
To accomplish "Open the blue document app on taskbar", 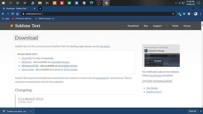I will tap(77, 3).
